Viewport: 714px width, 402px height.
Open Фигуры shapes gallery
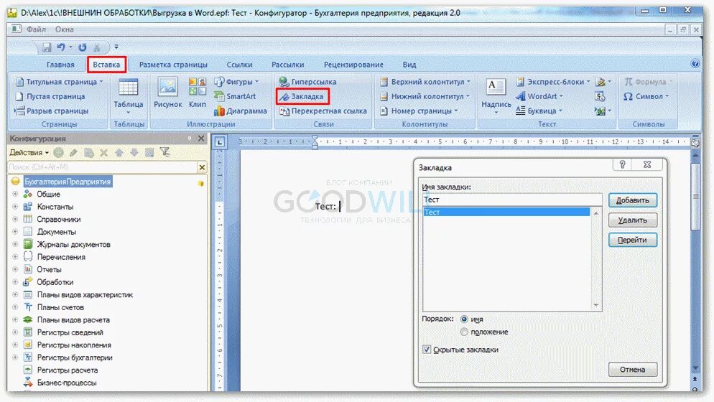236,82
